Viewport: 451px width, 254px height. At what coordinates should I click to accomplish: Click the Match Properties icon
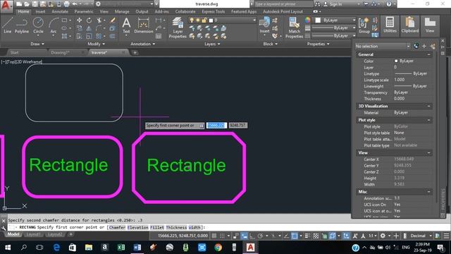point(295,28)
